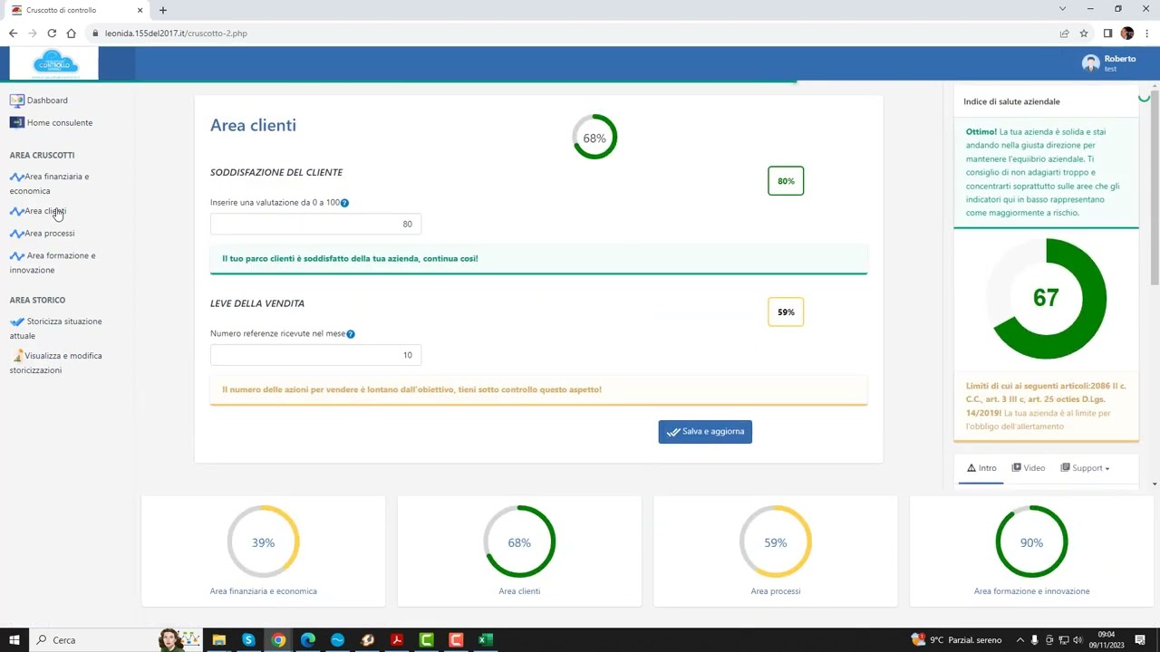Select the Intro tab

981,468
